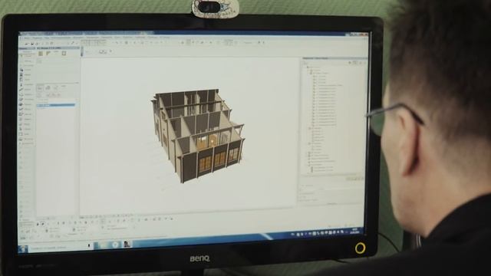491x276 pixels.
Task: Open the Windows Start menu
Action: 23,249
